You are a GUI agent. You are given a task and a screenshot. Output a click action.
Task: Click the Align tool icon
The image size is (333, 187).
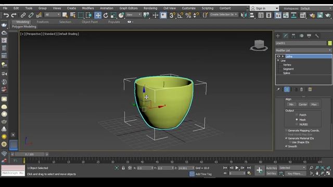click(x=252, y=15)
